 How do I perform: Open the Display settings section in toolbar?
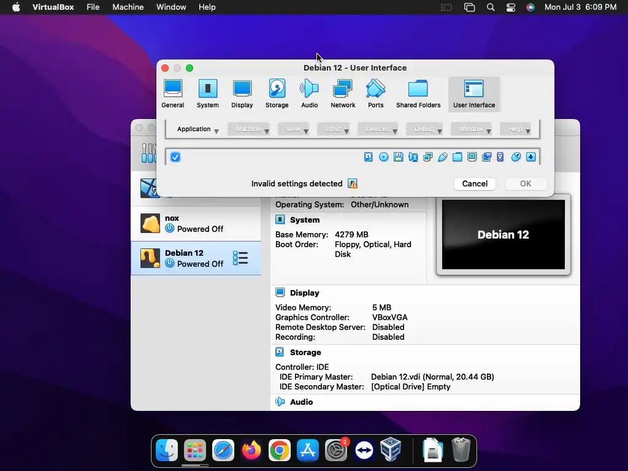click(242, 94)
